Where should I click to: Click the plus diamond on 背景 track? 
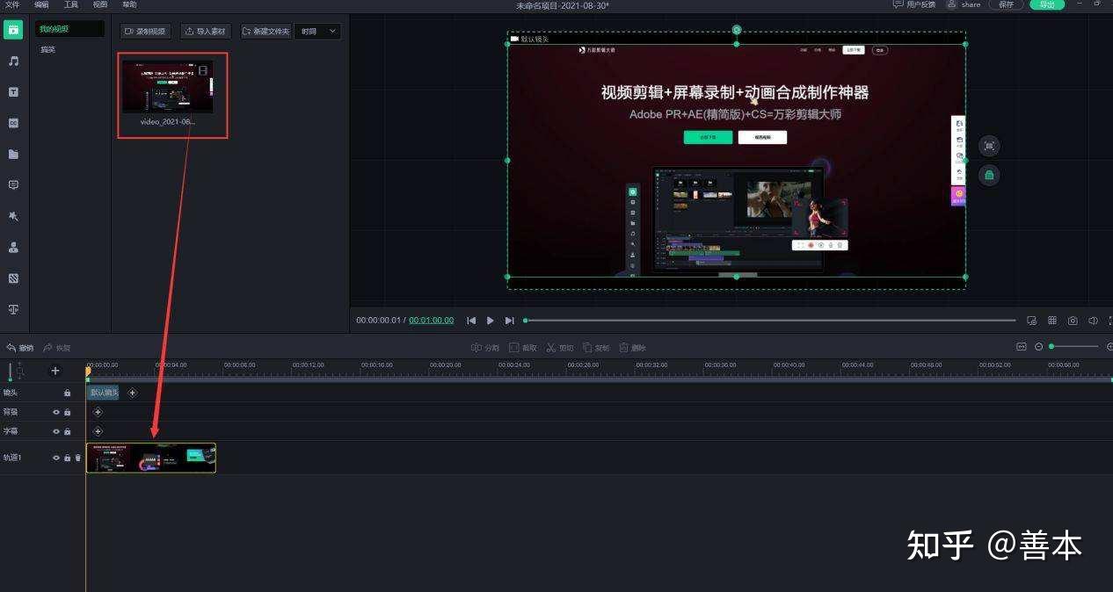(x=98, y=412)
